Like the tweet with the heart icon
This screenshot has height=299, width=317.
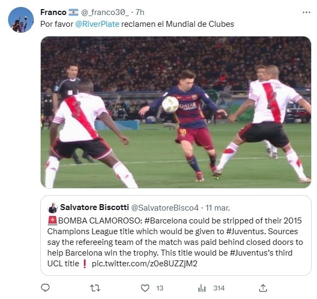pyautogui.click(x=145, y=288)
